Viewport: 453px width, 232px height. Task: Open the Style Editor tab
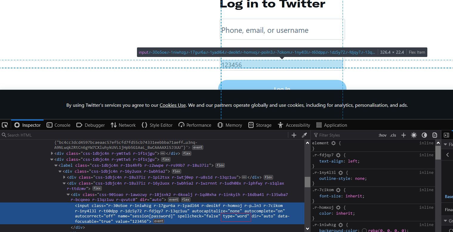click(157, 125)
